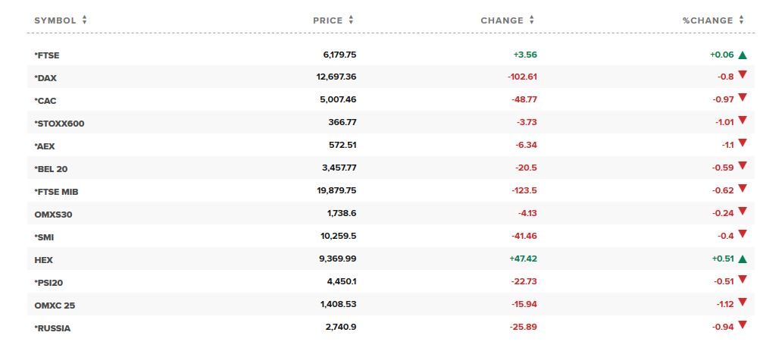The height and width of the screenshot is (348, 760).
Task: Open the OMXS30 index symbol
Action: click(x=53, y=215)
